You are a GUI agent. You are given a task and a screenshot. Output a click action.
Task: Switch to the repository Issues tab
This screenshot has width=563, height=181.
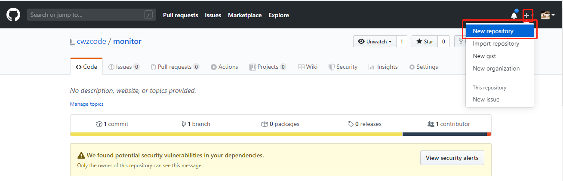(124, 67)
